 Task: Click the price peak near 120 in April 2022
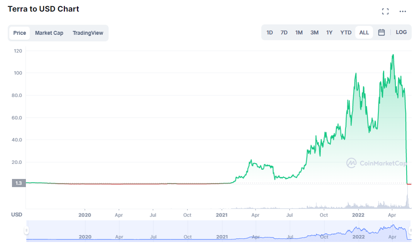(393, 55)
